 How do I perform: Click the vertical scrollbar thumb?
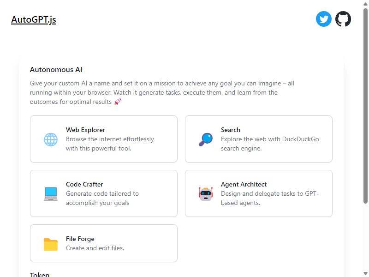[x=365, y=106]
